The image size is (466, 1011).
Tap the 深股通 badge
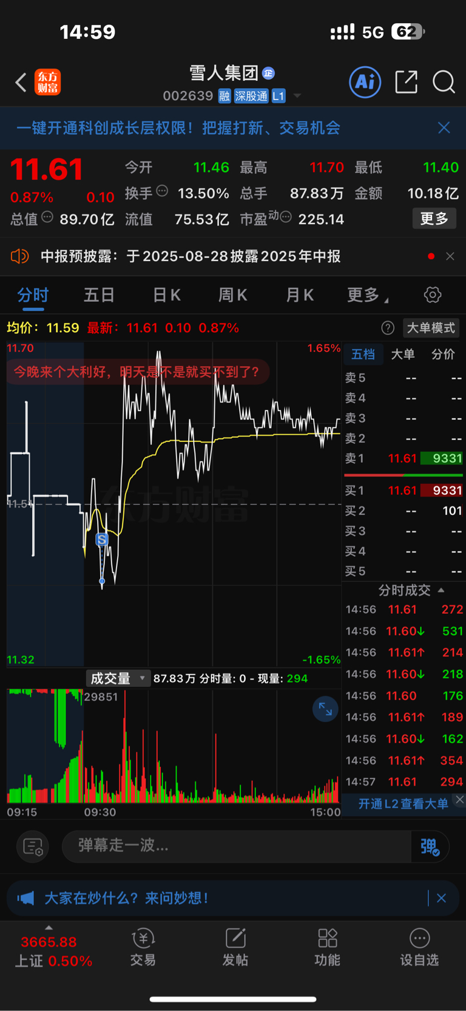coord(251,96)
